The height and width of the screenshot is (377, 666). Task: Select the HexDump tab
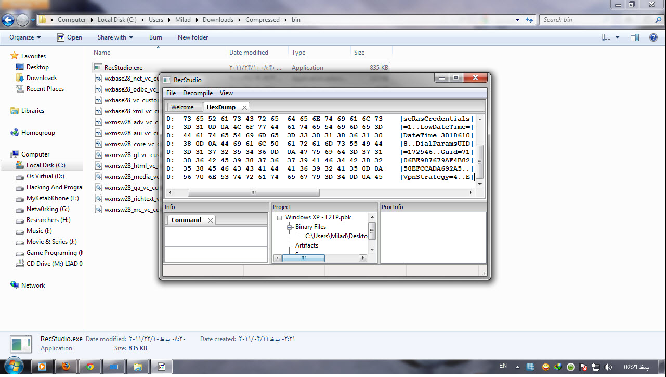221,107
